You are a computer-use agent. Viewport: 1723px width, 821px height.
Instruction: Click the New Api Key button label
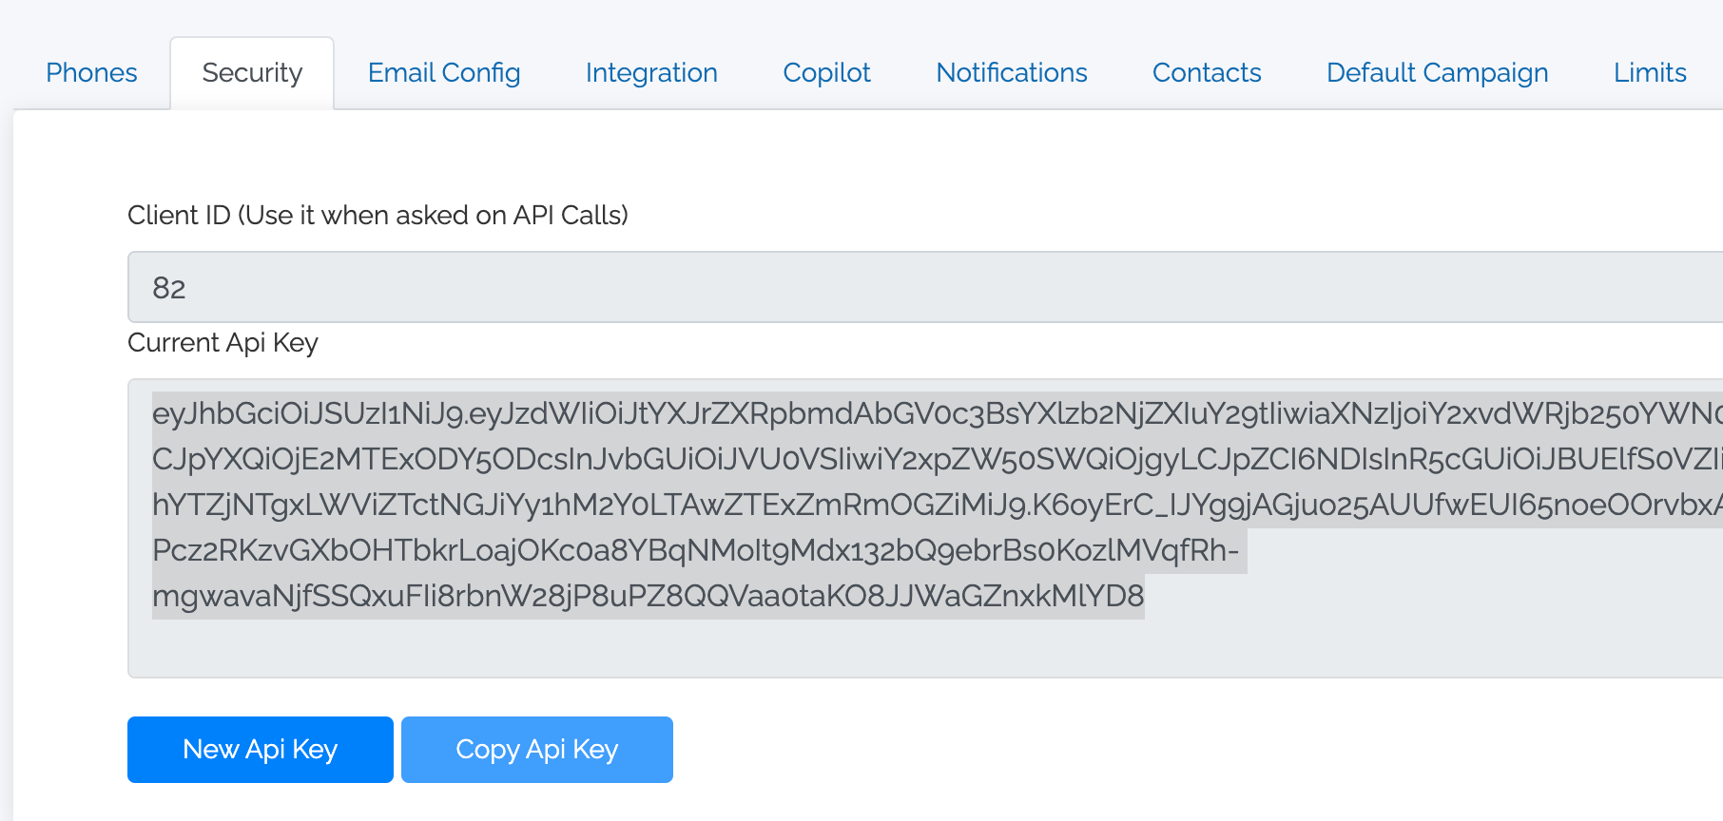[x=260, y=750]
